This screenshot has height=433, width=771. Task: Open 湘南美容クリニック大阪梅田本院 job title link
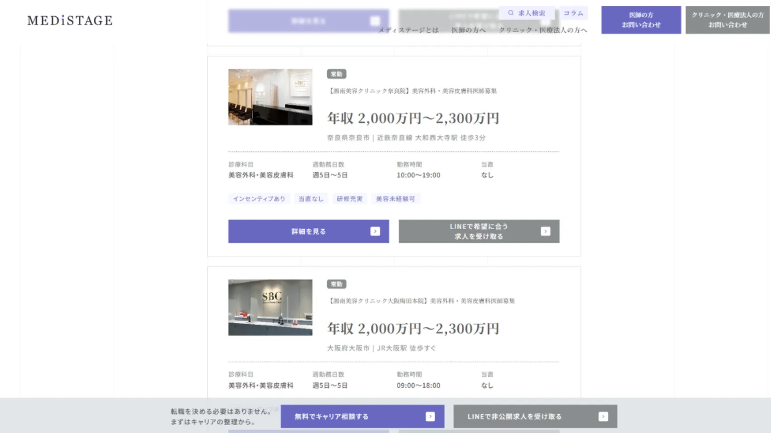pyautogui.click(x=421, y=301)
